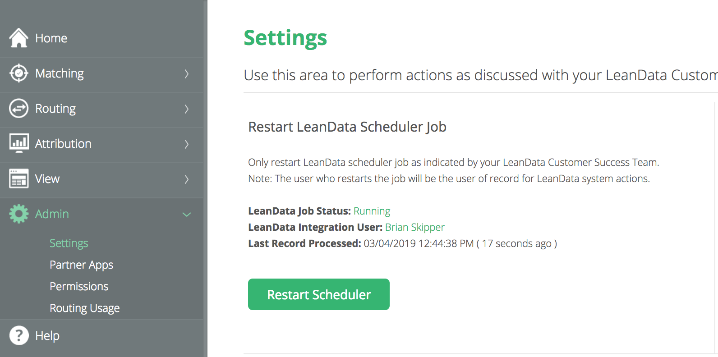Click the Routing arrows icon
Viewport: 718px width, 357px height.
point(18,108)
